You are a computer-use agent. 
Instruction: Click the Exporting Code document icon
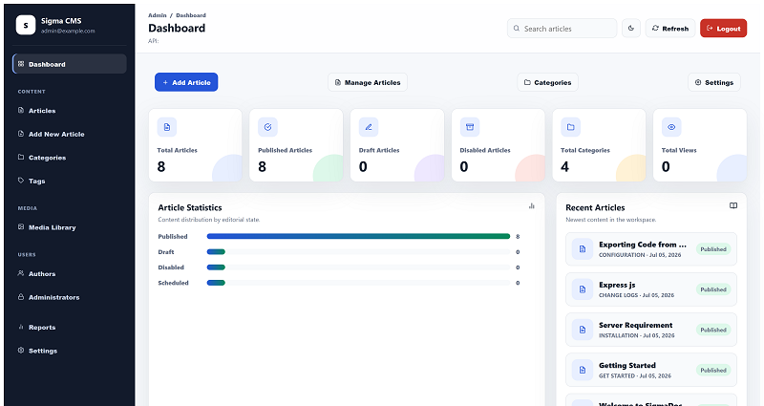583,249
